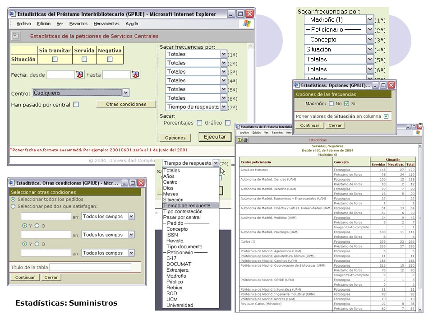Click Continuar in Opciones window
The image size is (433, 325).
pyautogui.click(x=309, y=125)
